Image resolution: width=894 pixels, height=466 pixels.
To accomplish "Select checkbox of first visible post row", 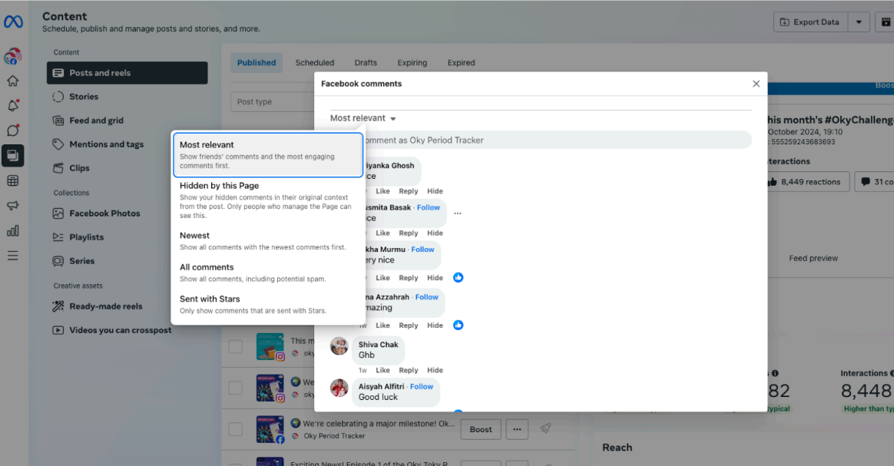I will coord(236,347).
